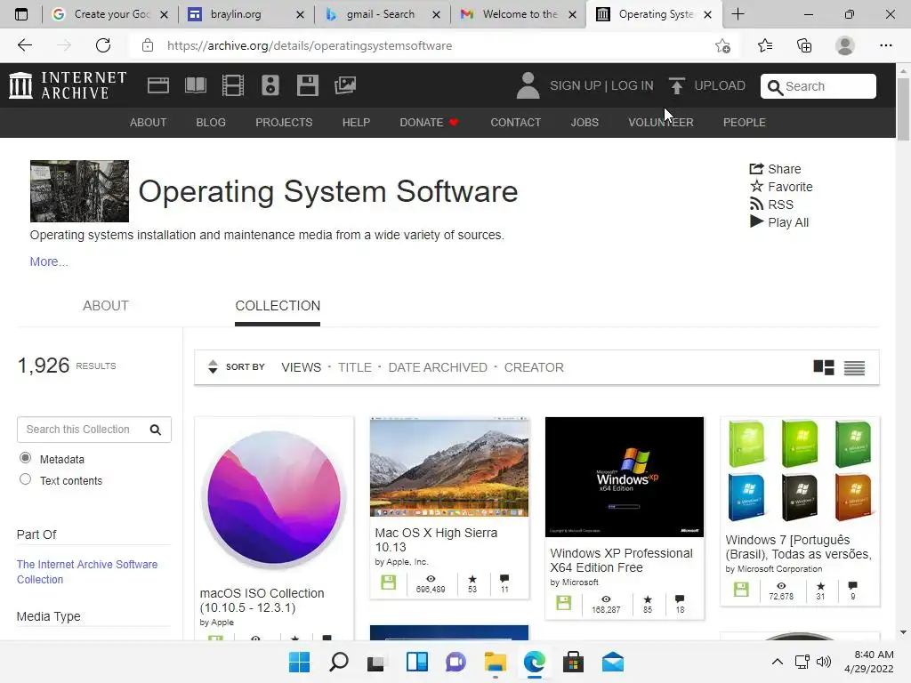Open Windows Start button
Viewport: 911px width, 683px height.
299,662
